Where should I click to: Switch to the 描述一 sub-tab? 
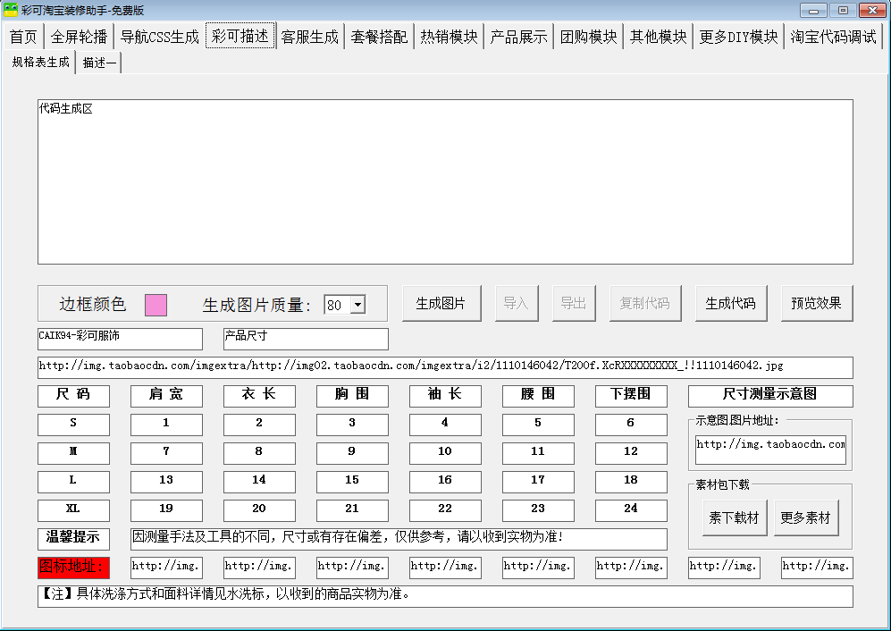pos(99,63)
